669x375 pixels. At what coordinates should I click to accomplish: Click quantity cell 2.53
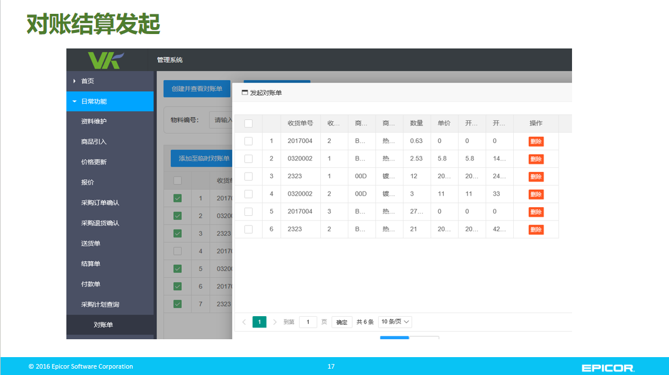pos(416,158)
